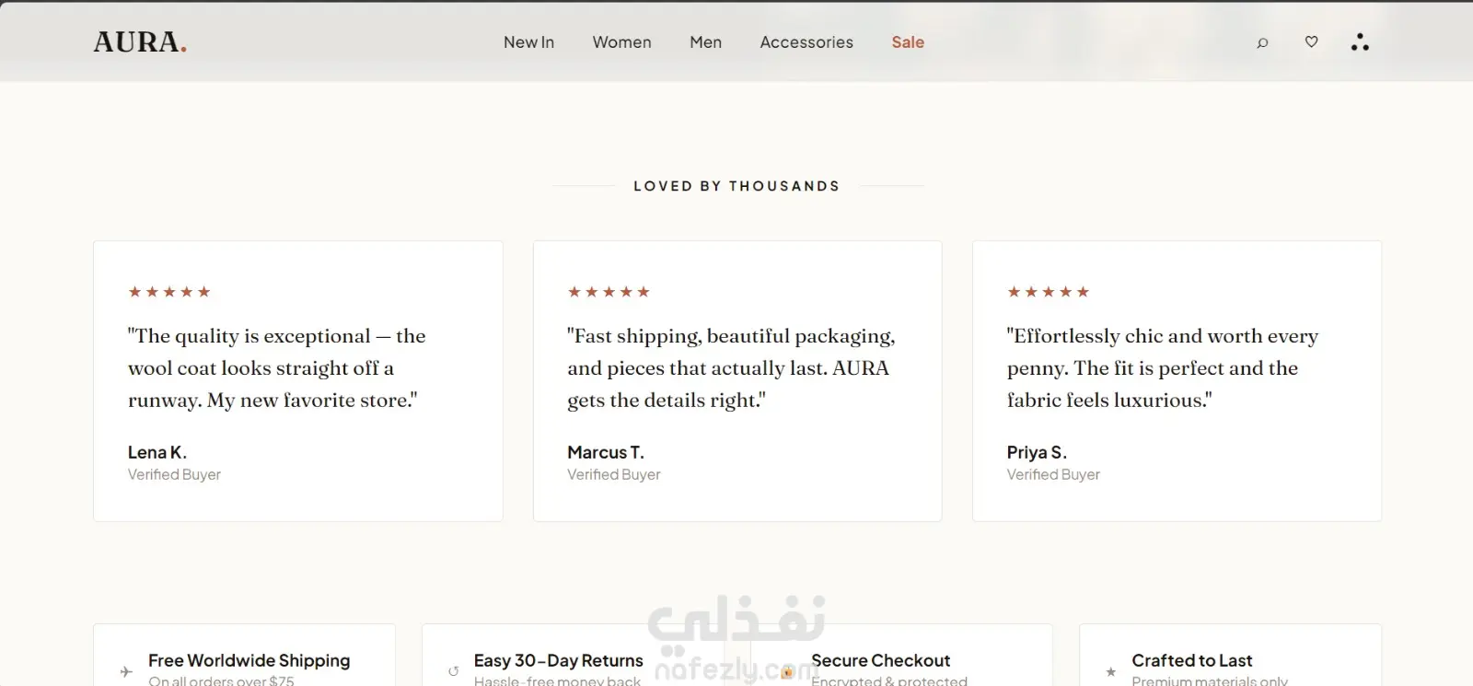The width and height of the screenshot is (1473, 686).
Task: Click the star rating on Lena K. review
Action: tap(169, 292)
